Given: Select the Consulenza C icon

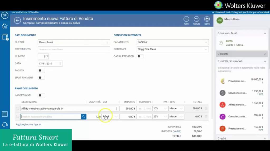Looking at the screenshot, I should coord(223,117).
